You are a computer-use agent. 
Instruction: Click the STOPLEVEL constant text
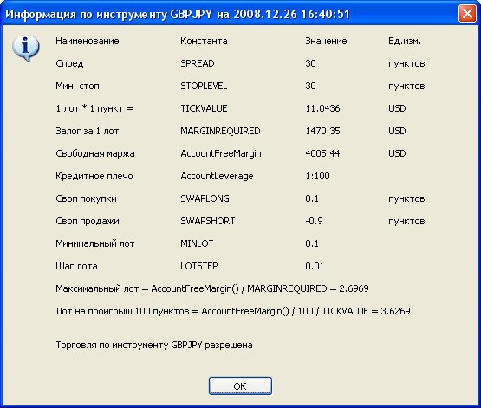[204, 86]
